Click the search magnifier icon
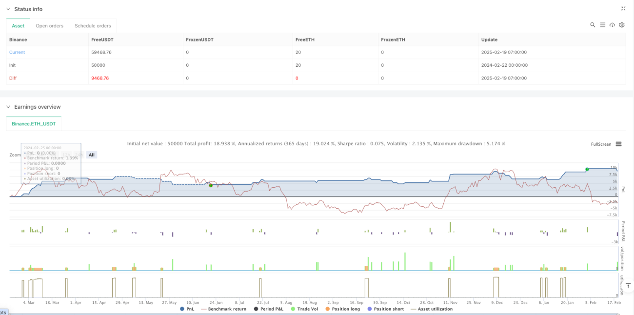Image resolution: width=634 pixels, height=315 pixels. (593, 25)
